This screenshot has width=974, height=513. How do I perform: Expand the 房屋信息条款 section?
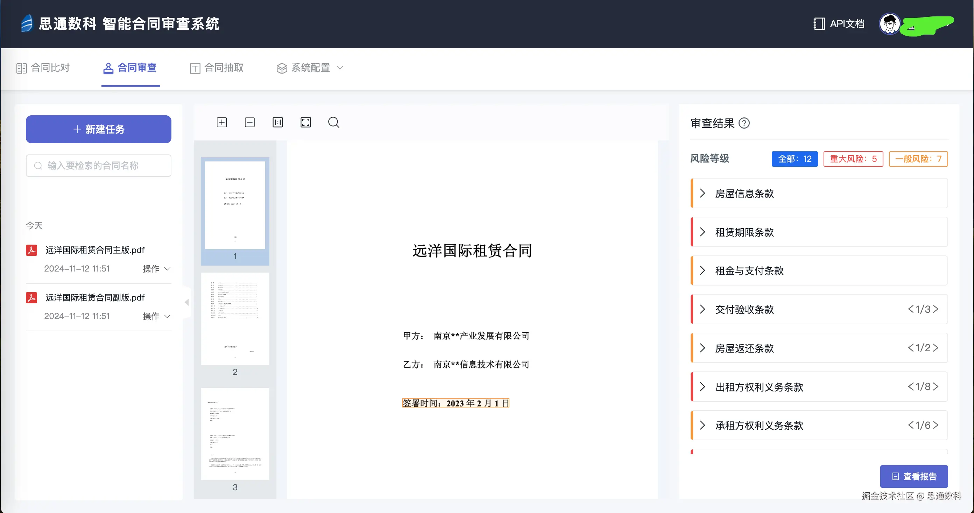[703, 193]
